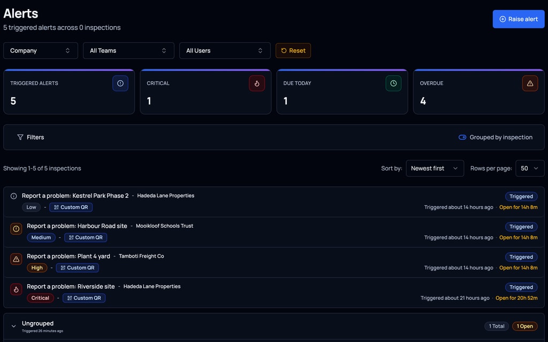
Task: Click Triggered status badge for Plant 4 yard
Action: (521, 257)
